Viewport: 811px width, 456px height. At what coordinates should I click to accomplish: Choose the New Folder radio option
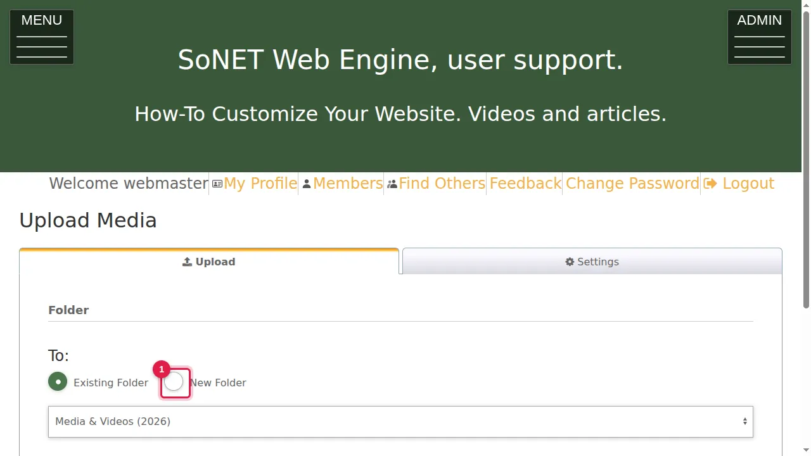(174, 381)
